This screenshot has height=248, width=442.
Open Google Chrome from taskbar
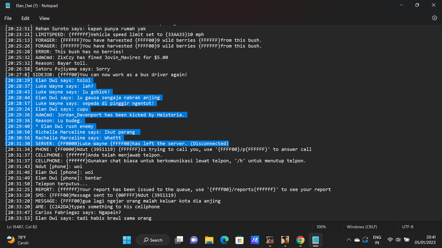[300, 240]
